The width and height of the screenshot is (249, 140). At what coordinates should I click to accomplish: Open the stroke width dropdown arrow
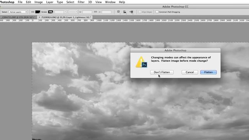coord(65,12)
